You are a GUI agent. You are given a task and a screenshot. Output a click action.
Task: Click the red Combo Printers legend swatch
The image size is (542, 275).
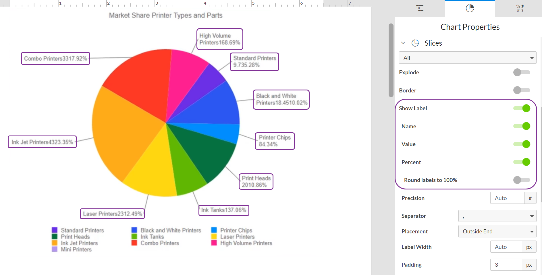pos(134,243)
